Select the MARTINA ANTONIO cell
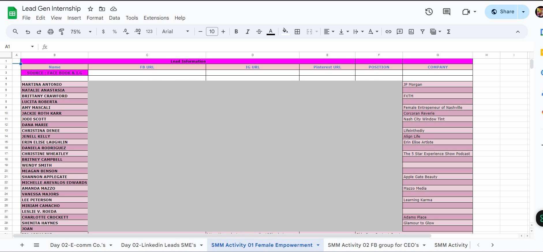Image resolution: width=543 pixels, height=252 pixels. [55, 84]
